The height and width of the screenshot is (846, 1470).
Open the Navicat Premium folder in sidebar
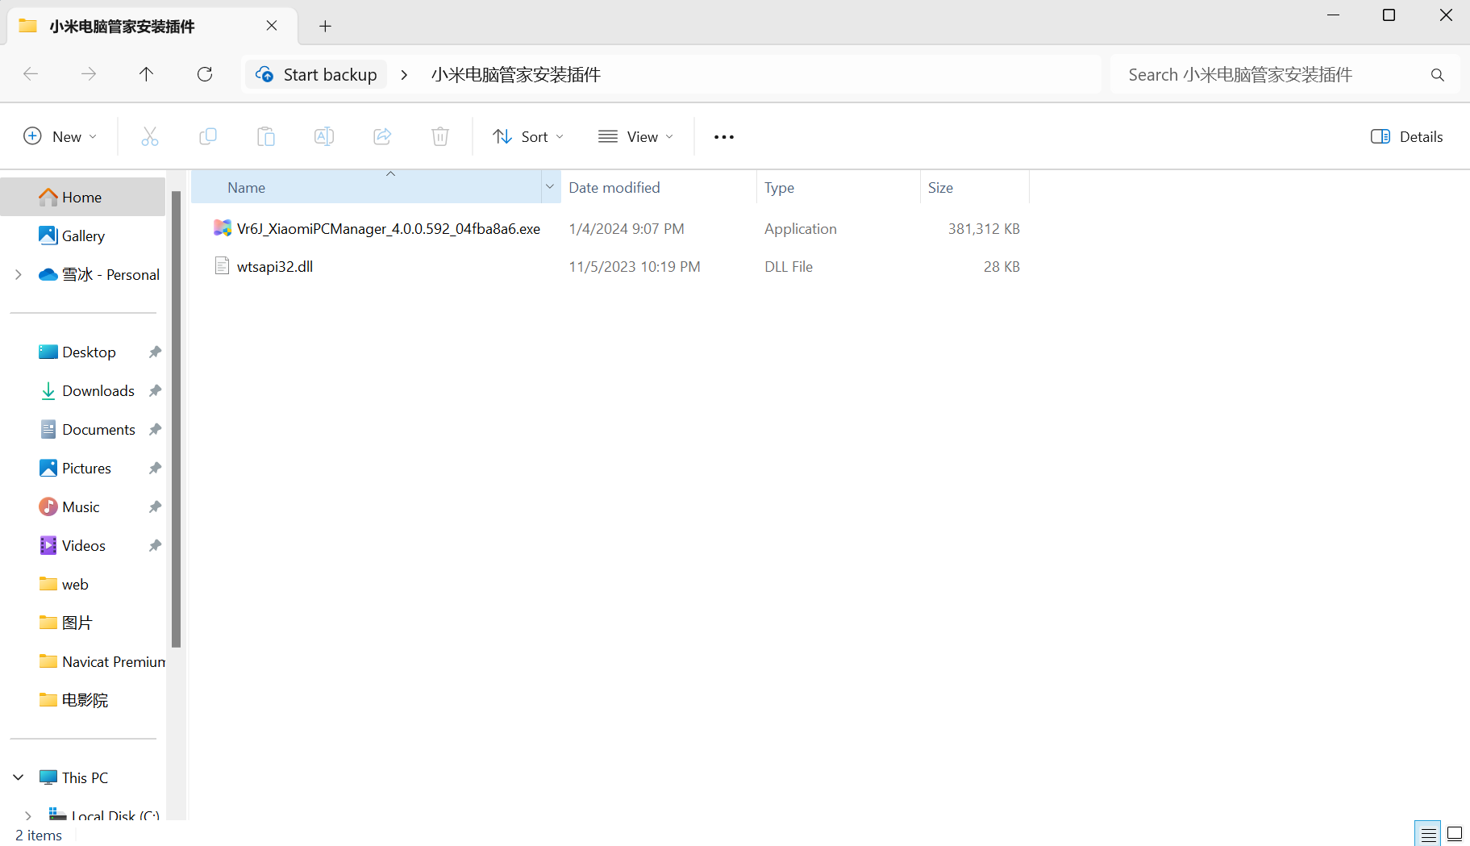tap(82, 662)
